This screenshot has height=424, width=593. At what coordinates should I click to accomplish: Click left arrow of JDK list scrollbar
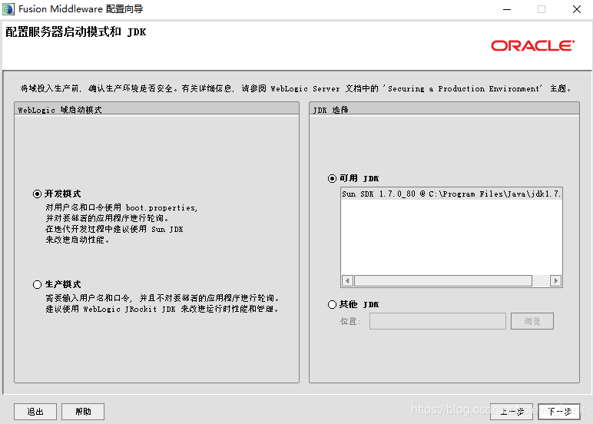[347, 280]
